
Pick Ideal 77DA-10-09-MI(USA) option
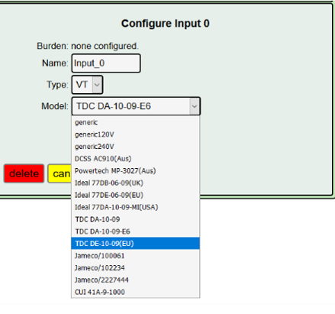click(x=135, y=207)
